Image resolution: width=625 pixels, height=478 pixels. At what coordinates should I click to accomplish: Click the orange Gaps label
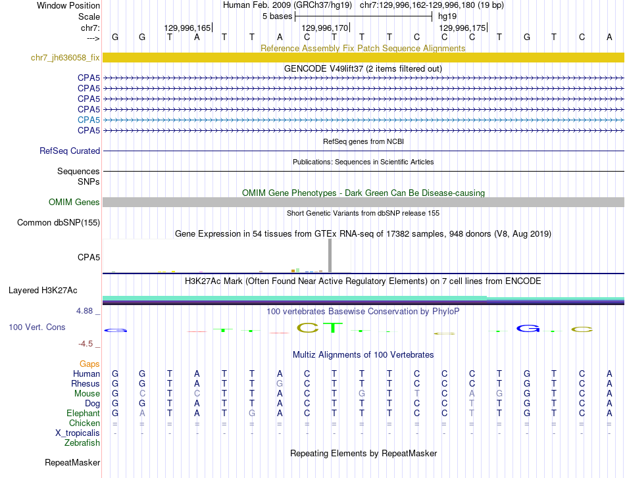coord(89,364)
